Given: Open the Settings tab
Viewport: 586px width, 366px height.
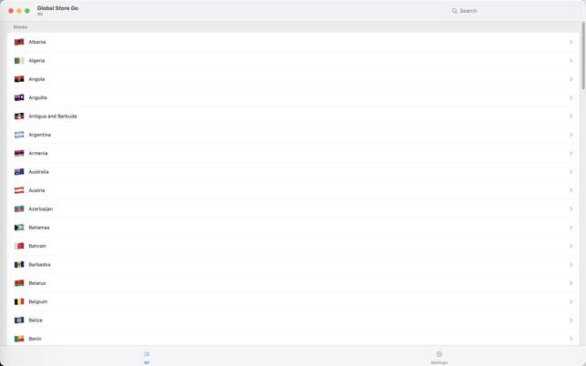Looking at the screenshot, I should click(x=438, y=357).
